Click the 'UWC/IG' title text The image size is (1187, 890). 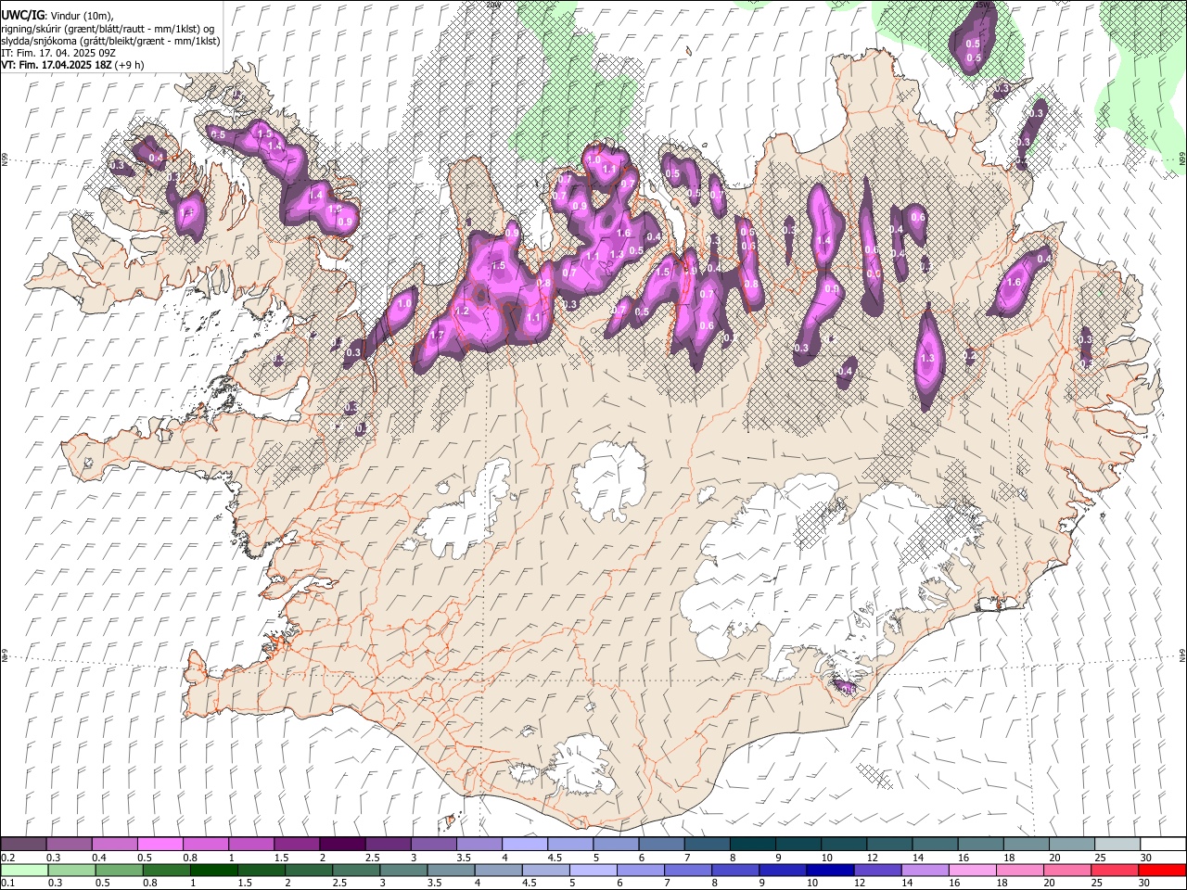tap(22, 15)
